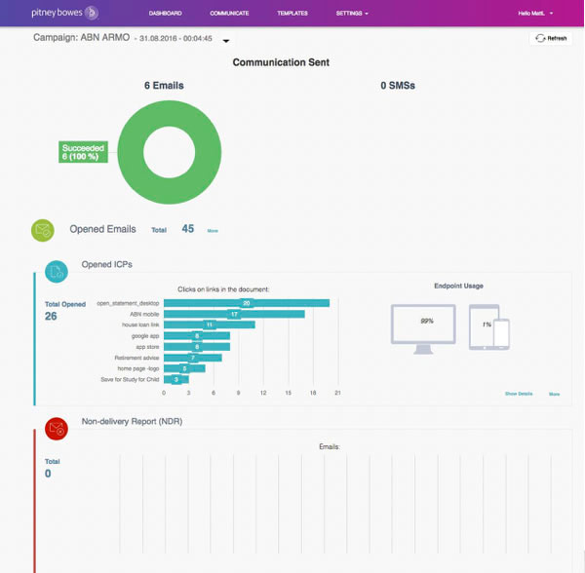Click the red Non-delivery Report icon
The height and width of the screenshot is (573, 585).
pos(57,427)
